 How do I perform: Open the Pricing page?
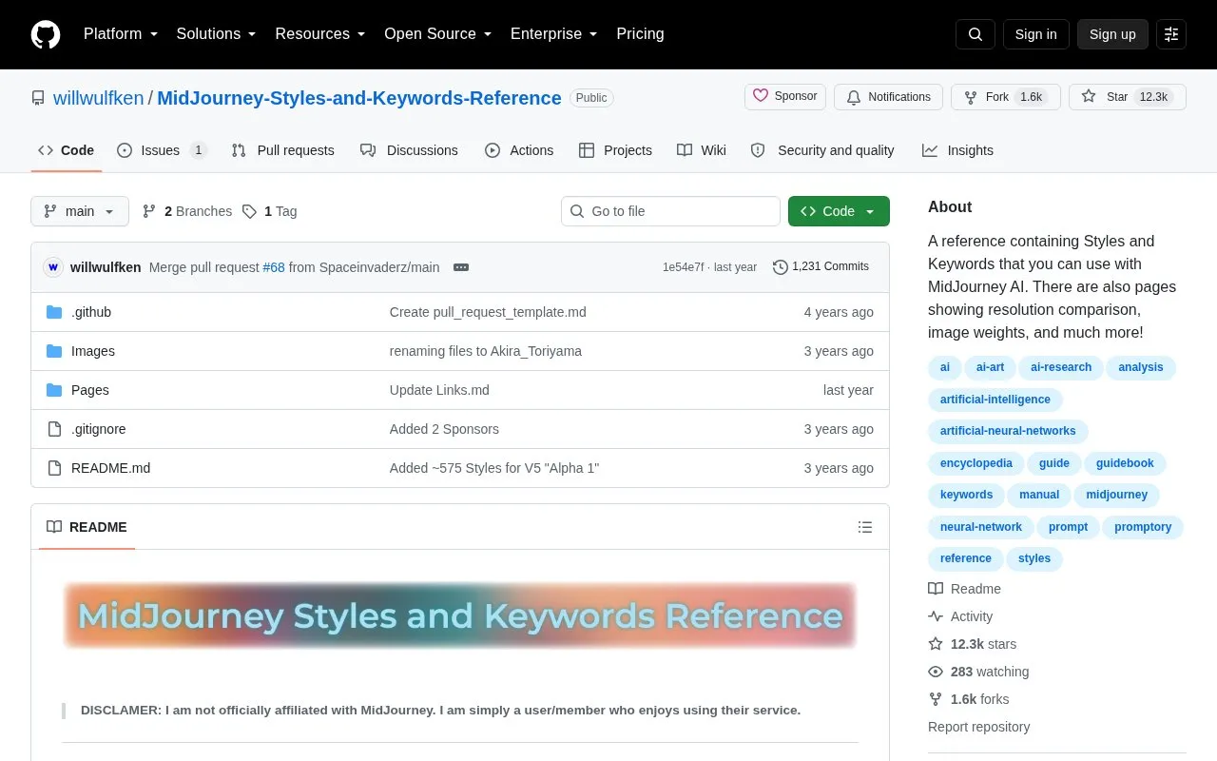[640, 34]
